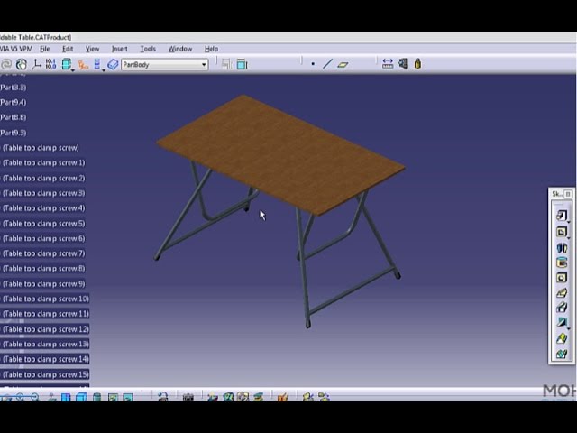Select the Groove tool icon
Screen dimensions: 577x433
click(562, 263)
